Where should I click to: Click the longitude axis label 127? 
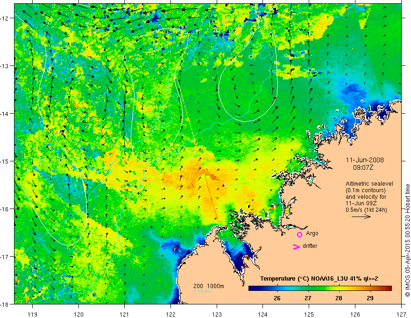(x=401, y=314)
